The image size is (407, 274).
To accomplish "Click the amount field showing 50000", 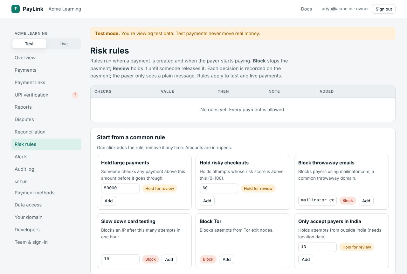I will click(120, 188).
